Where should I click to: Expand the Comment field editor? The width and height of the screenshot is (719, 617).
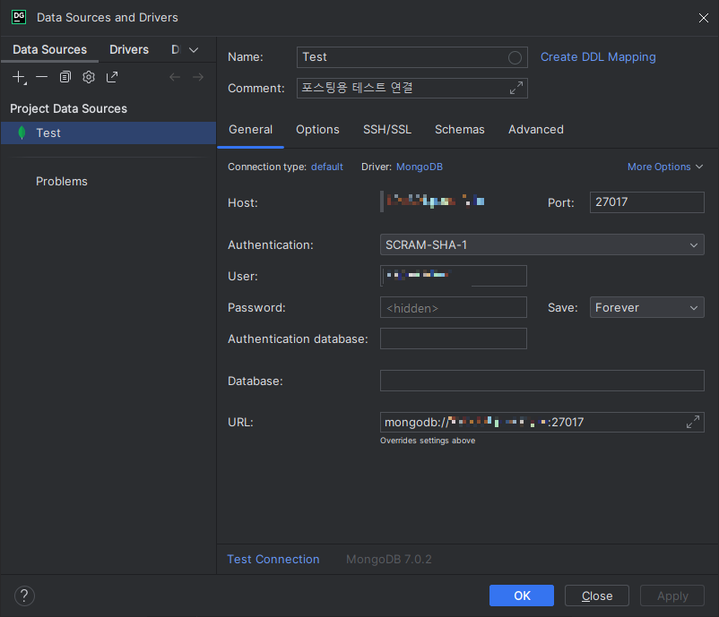(x=516, y=88)
